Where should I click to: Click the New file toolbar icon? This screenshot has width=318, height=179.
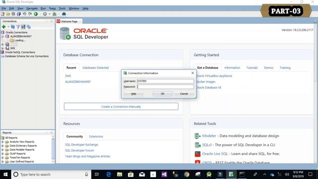click(2, 14)
